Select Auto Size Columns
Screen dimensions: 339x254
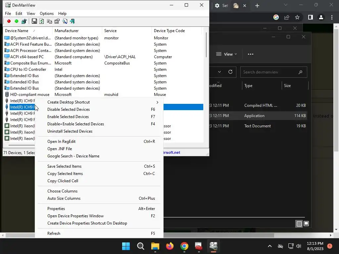pos(99,198)
